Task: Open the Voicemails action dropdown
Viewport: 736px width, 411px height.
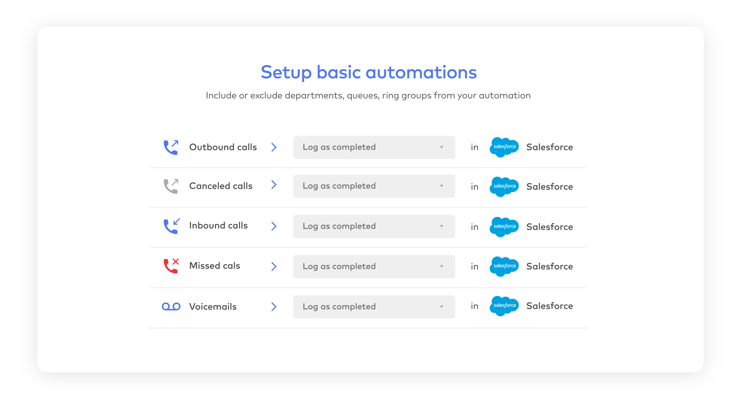Action: point(374,307)
